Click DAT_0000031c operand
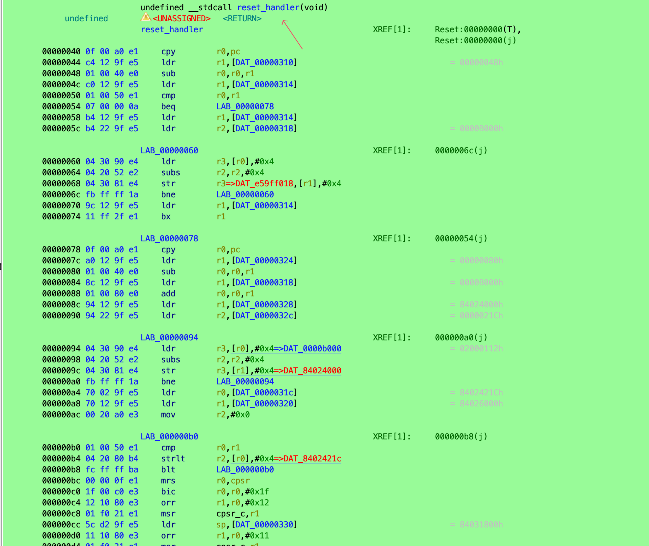This screenshot has width=649, height=546. tap(264, 393)
